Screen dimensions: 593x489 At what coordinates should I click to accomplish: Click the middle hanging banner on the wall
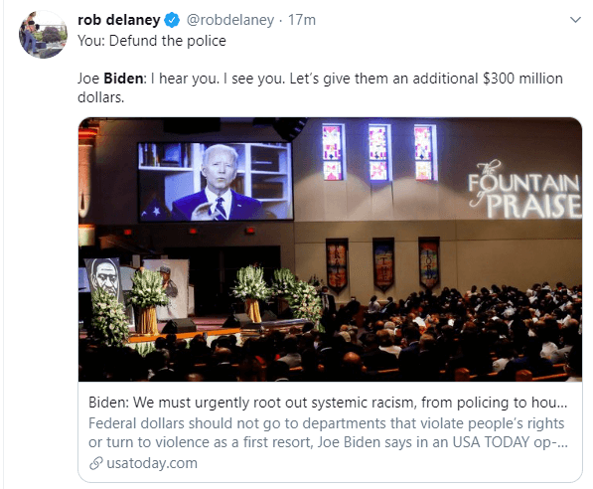[383, 263]
